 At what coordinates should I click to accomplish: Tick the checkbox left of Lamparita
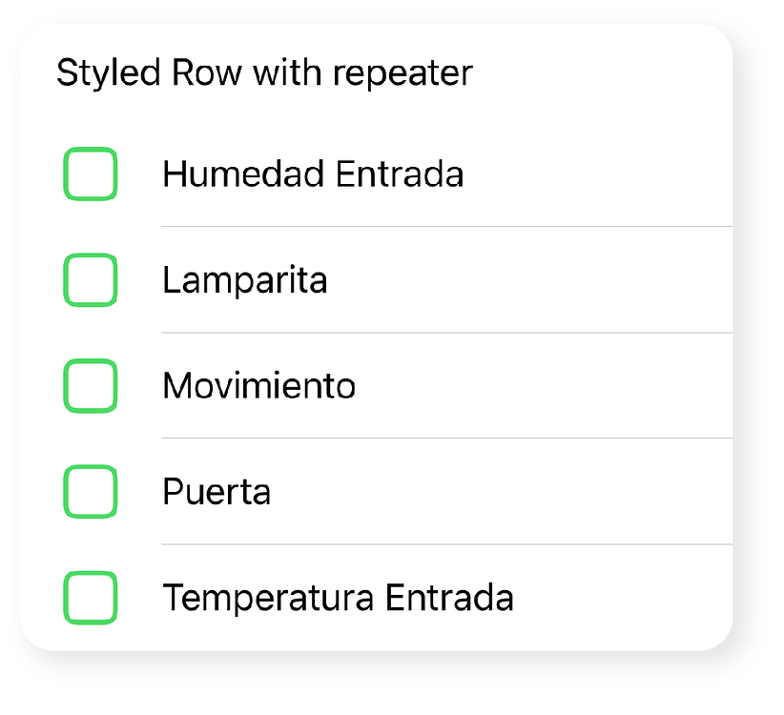[x=90, y=280]
